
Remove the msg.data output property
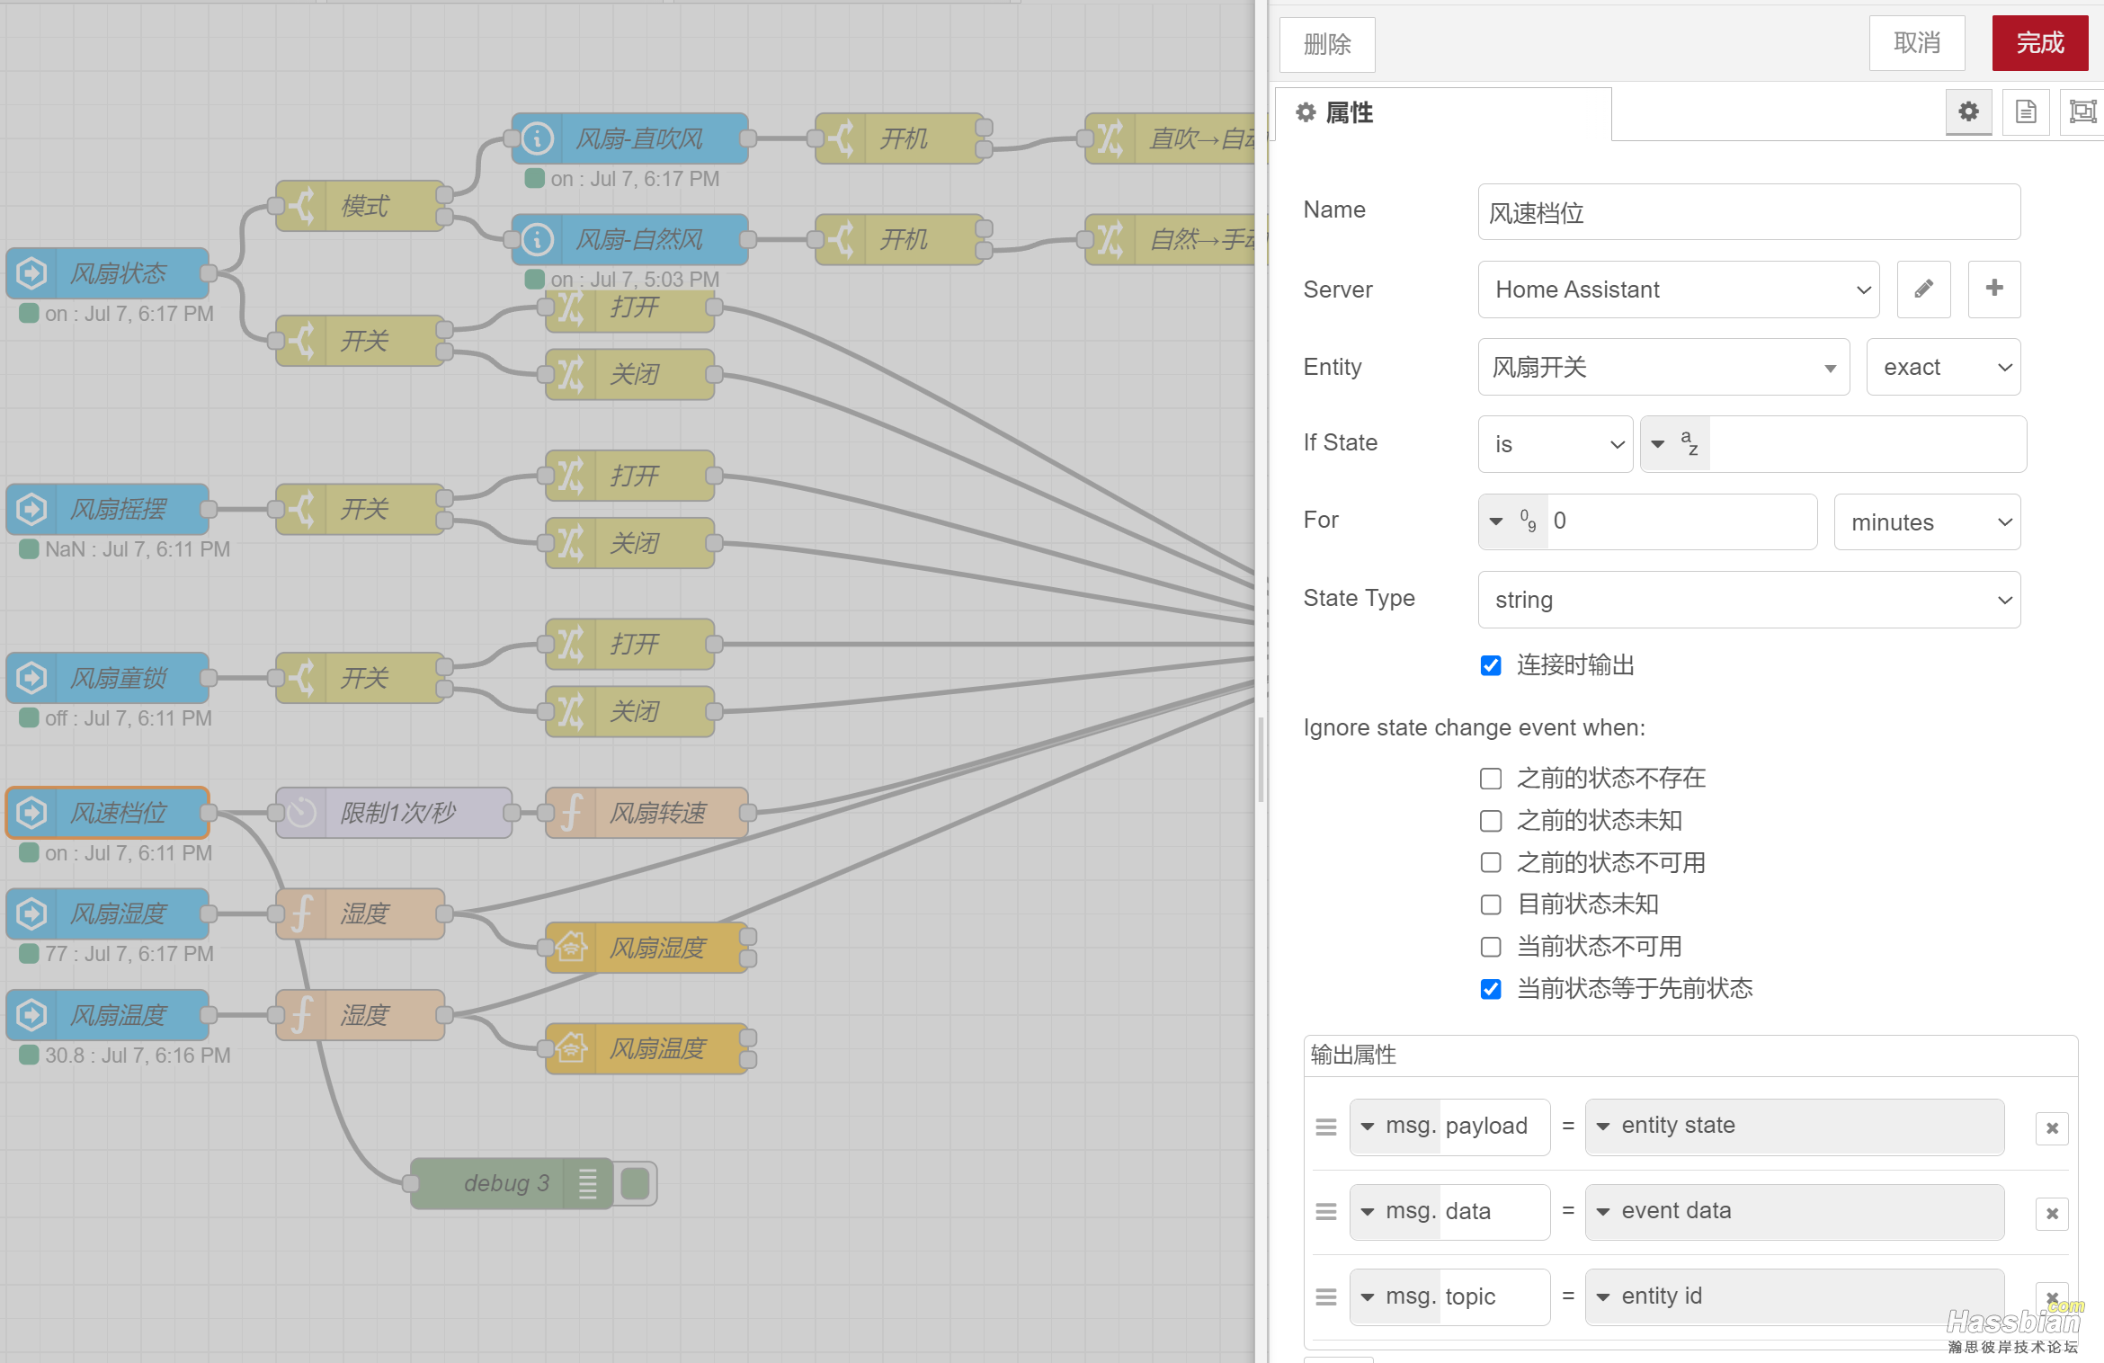tap(2052, 1213)
